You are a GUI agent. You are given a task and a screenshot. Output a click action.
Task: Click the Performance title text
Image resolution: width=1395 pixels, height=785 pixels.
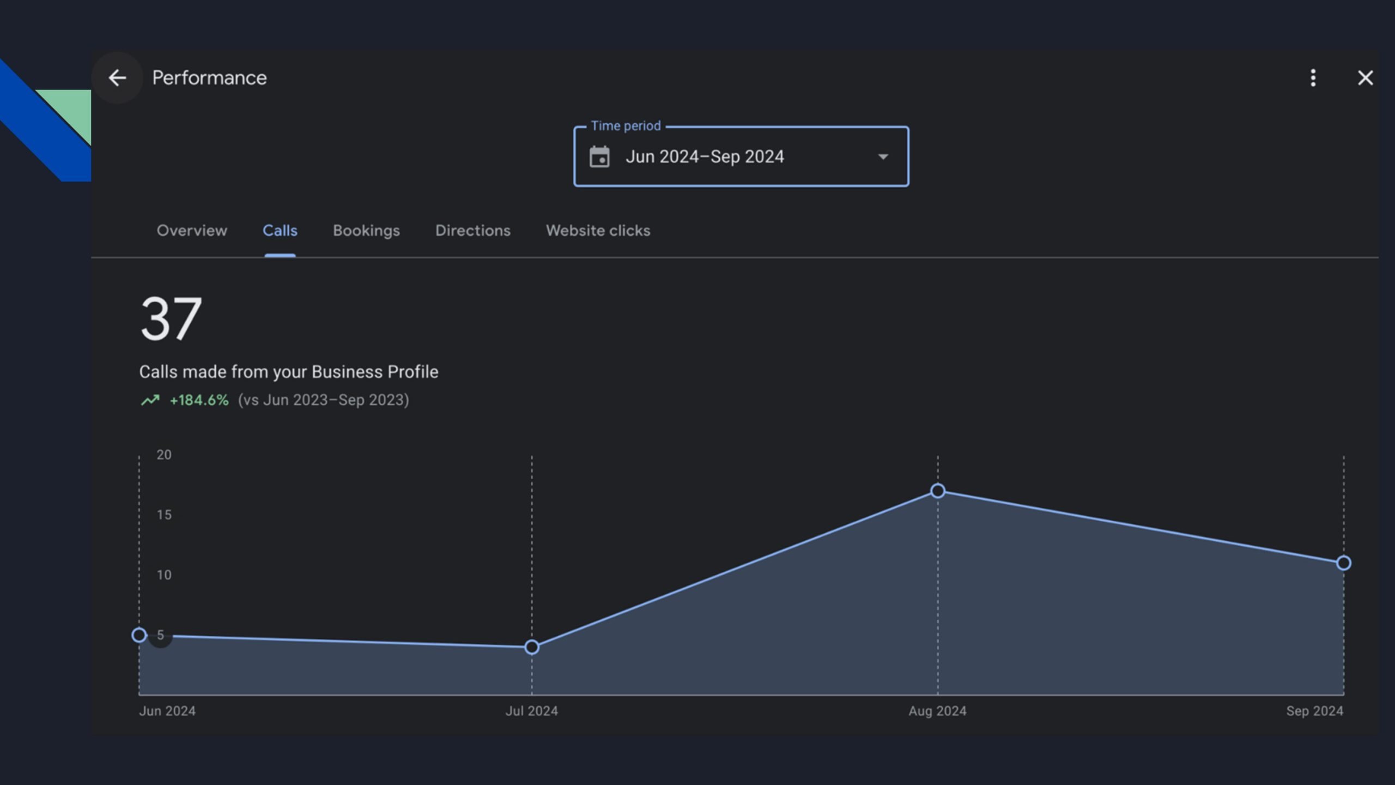click(x=209, y=78)
